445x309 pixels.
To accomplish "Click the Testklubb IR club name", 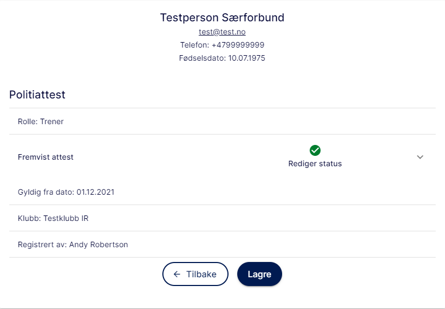I will click(x=66, y=218).
